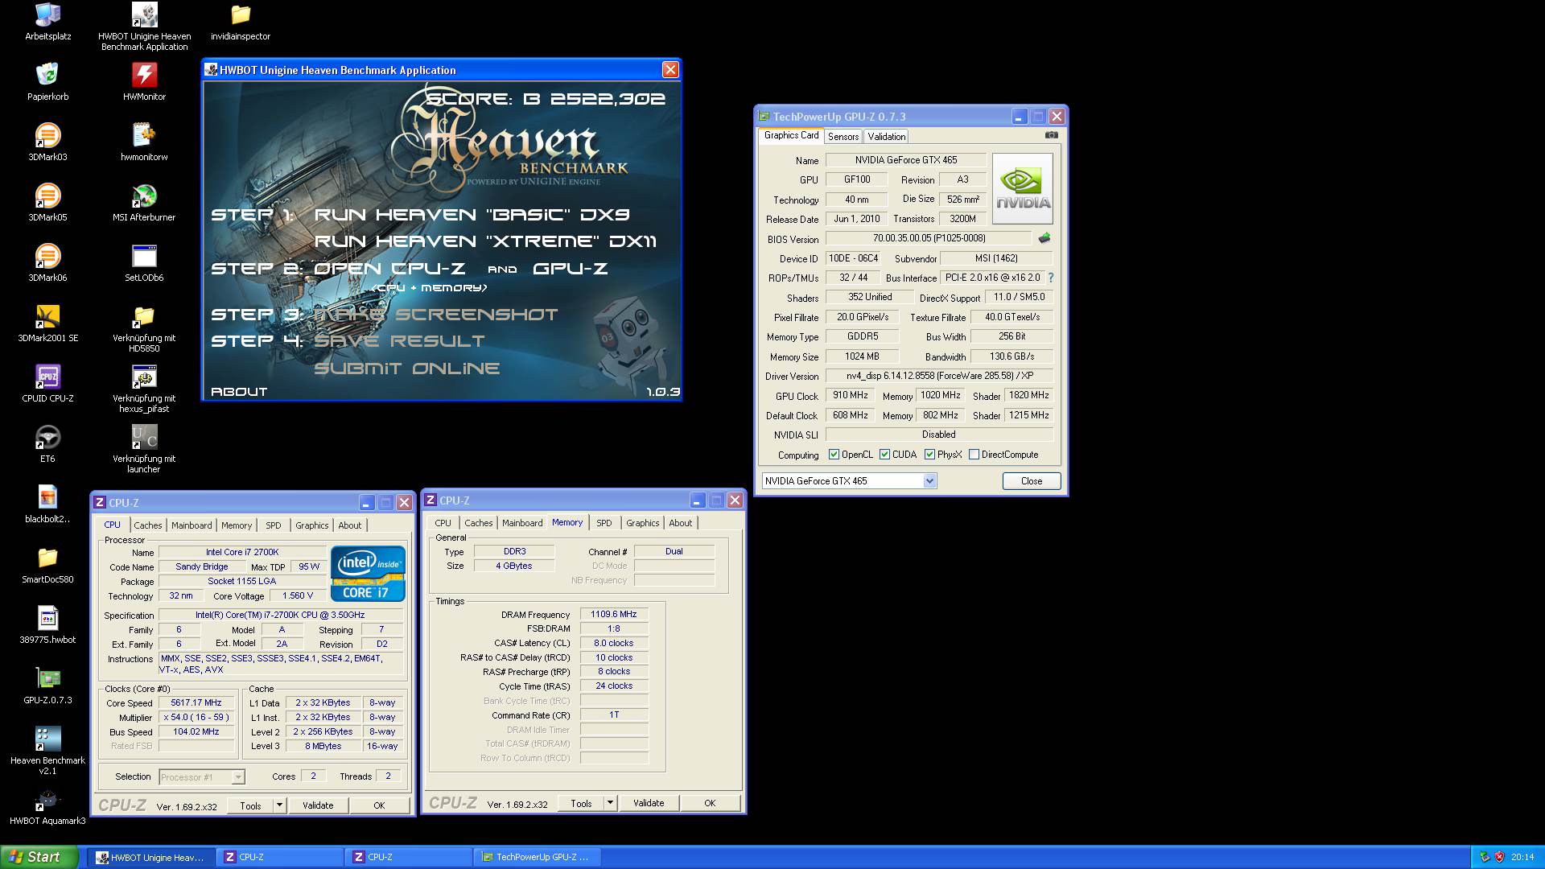Open the Arbeitsplatz desktop icon
The width and height of the screenshot is (1545, 869).
pyautogui.click(x=47, y=22)
